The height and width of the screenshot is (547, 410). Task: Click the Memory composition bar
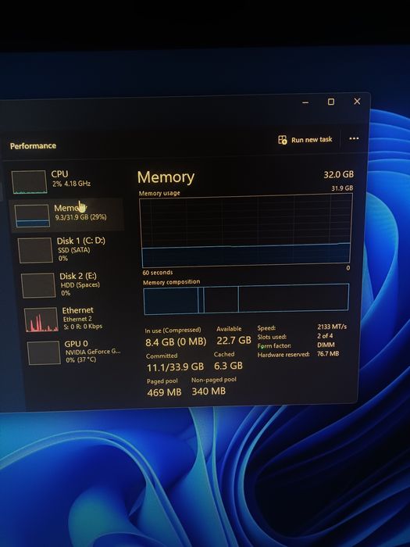(x=246, y=299)
